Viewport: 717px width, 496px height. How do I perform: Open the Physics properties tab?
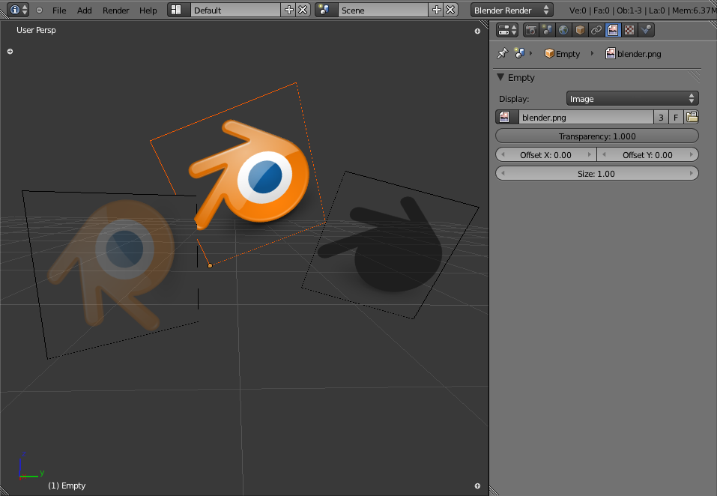click(645, 30)
